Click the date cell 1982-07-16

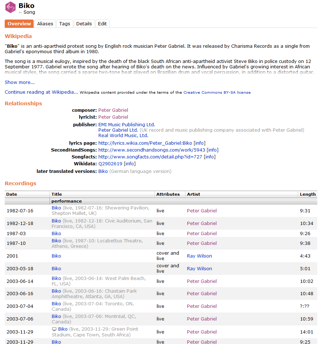pos(20,211)
